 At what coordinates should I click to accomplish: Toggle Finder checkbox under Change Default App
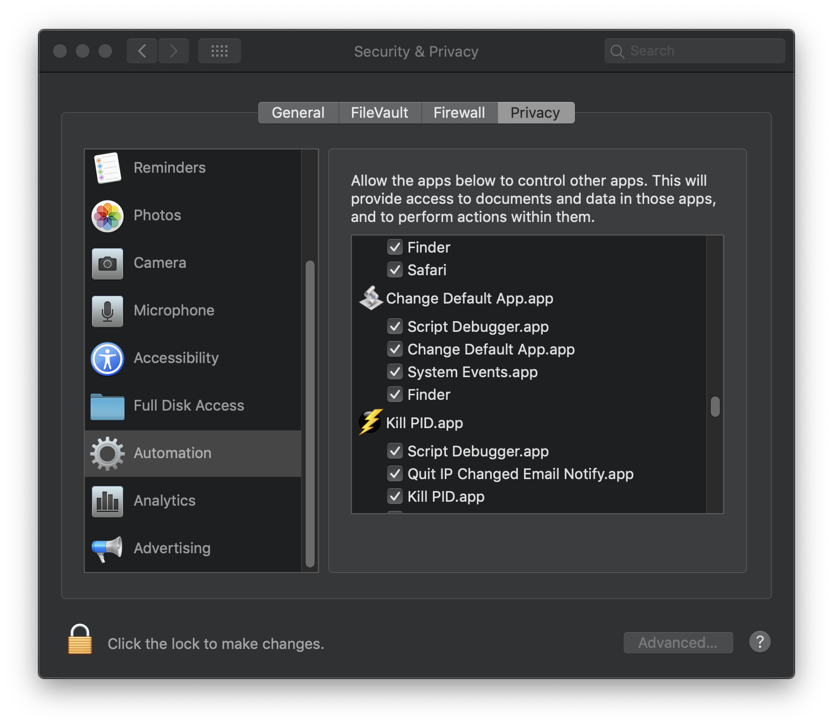coord(395,394)
